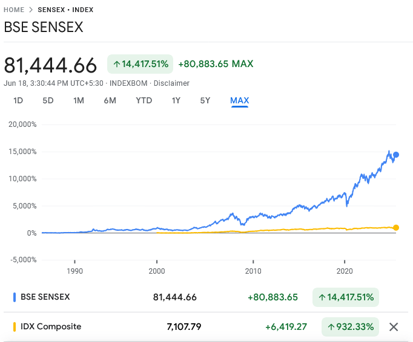
Task: Click the 0% y-axis label
Action: click(x=31, y=233)
